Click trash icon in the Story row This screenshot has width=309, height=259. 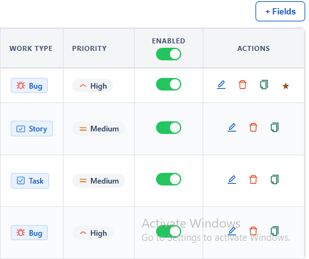(x=253, y=128)
